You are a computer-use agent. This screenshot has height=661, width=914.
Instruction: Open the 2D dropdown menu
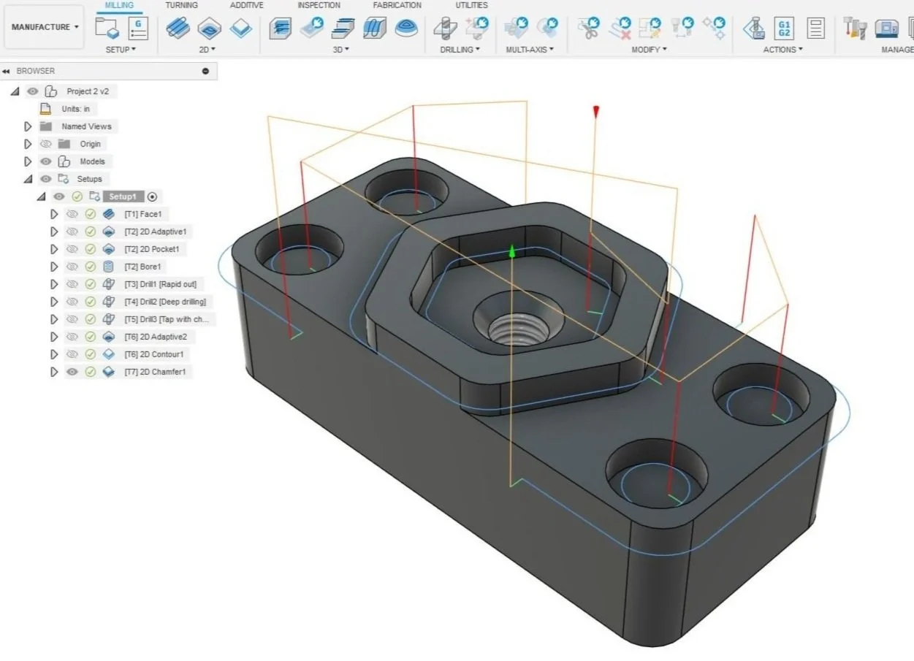coord(207,50)
